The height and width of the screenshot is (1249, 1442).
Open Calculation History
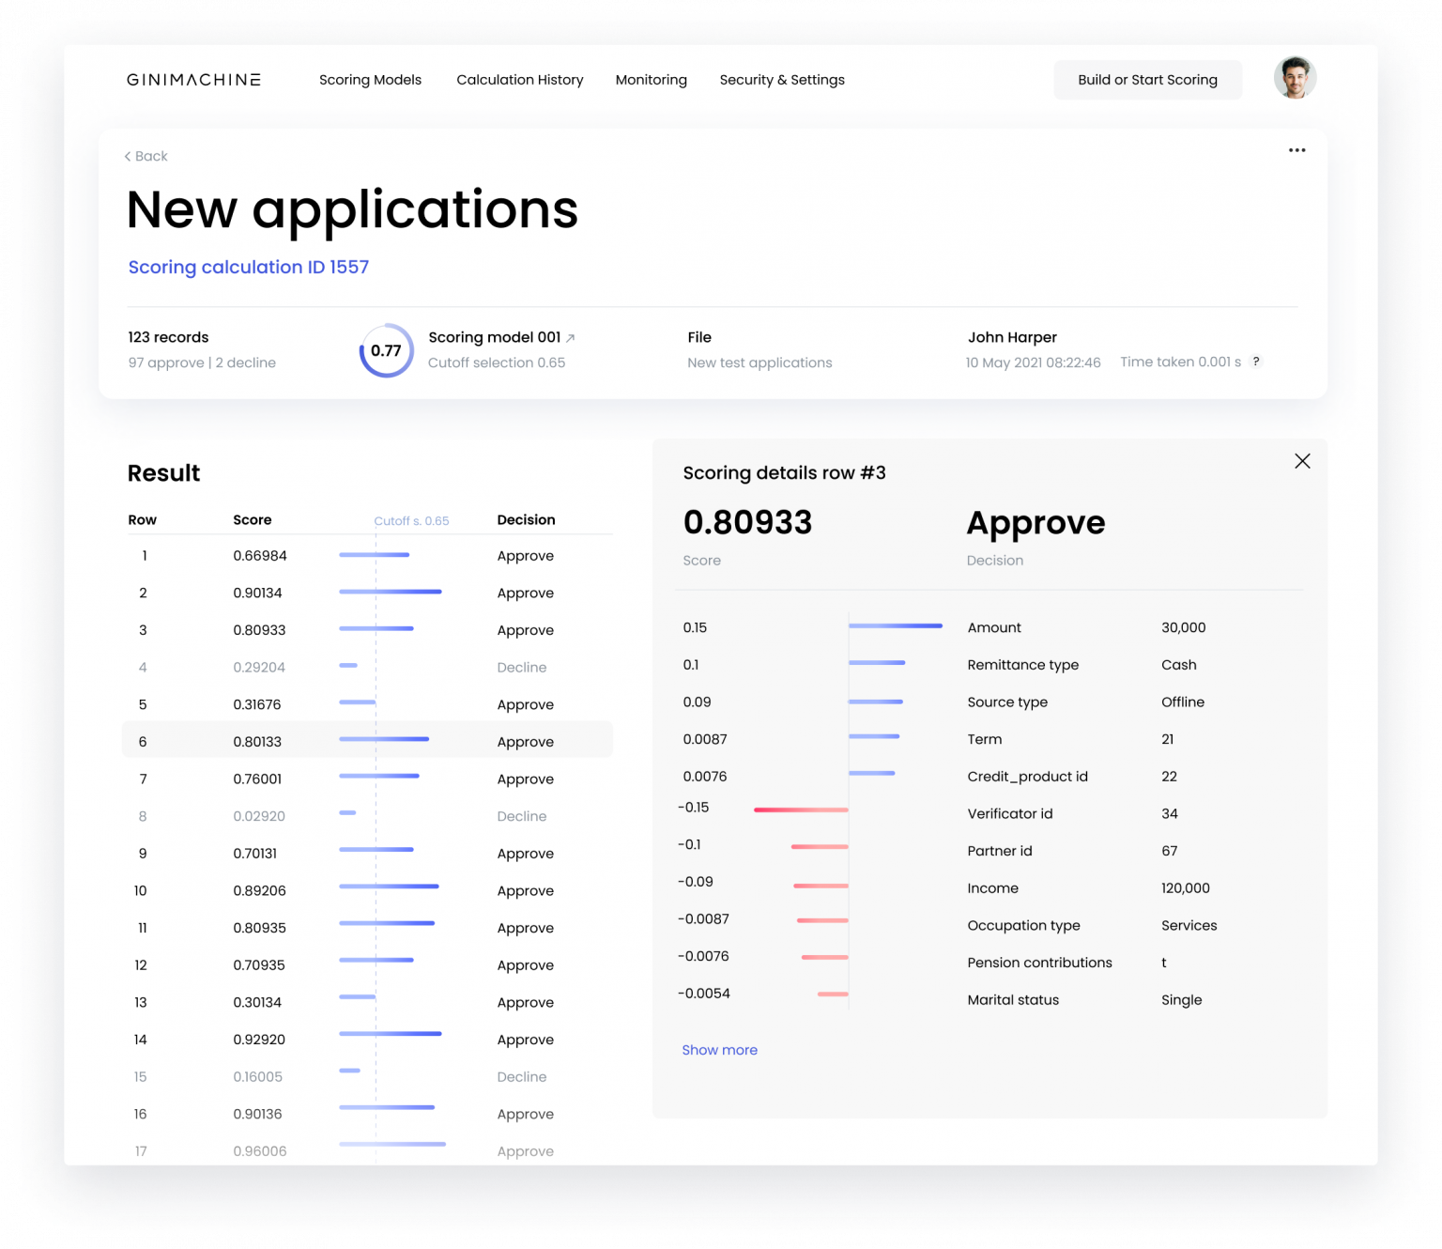click(x=519, y=80)
